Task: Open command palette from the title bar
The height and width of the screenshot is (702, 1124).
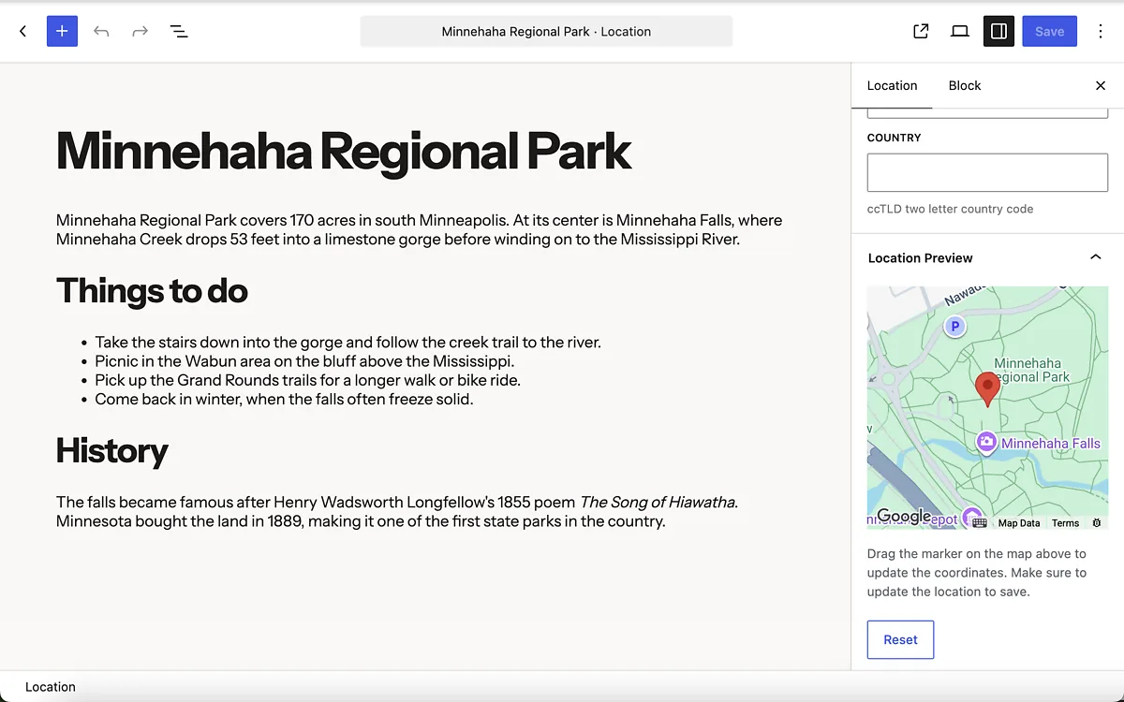Action: point(546,31)
